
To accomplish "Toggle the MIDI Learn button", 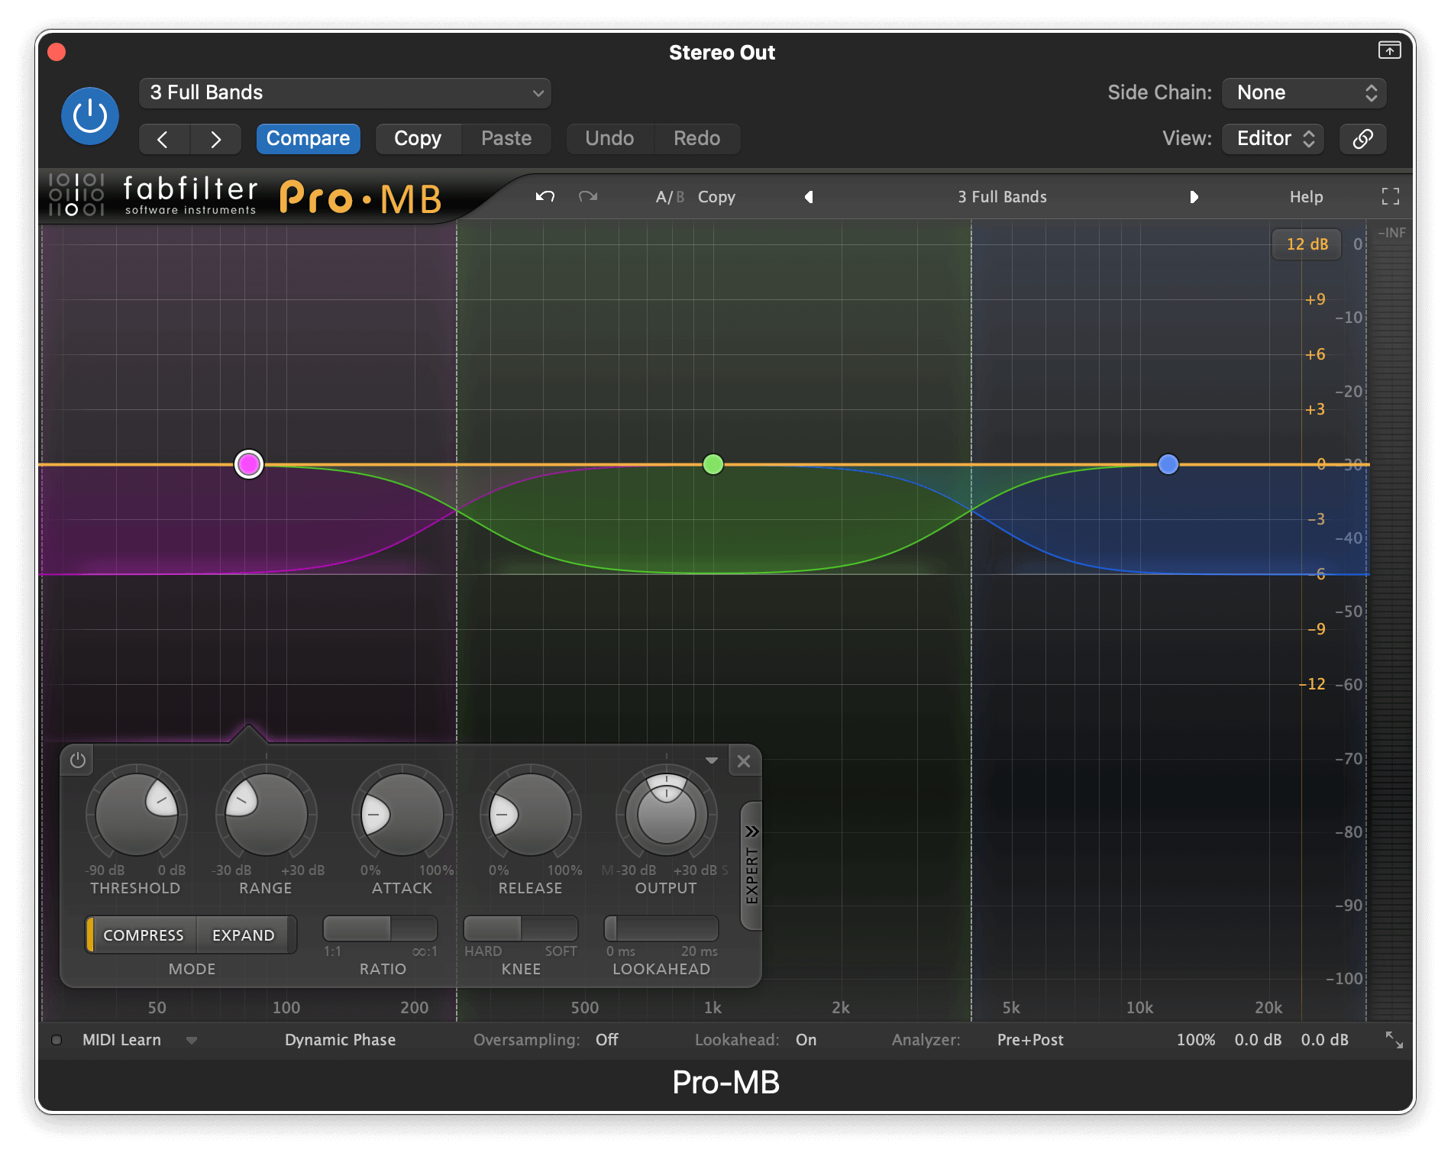I will [x=121, y=1040].
